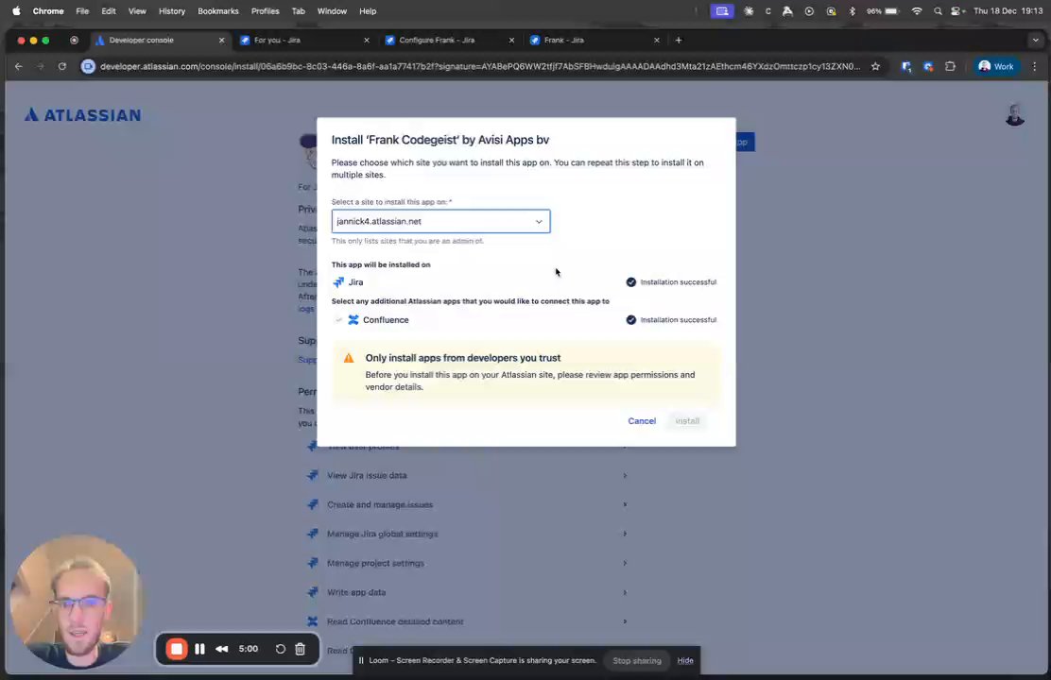Rewind the Loom recording
Viewport: 1051px width, 680px height.
pos(222,649)
